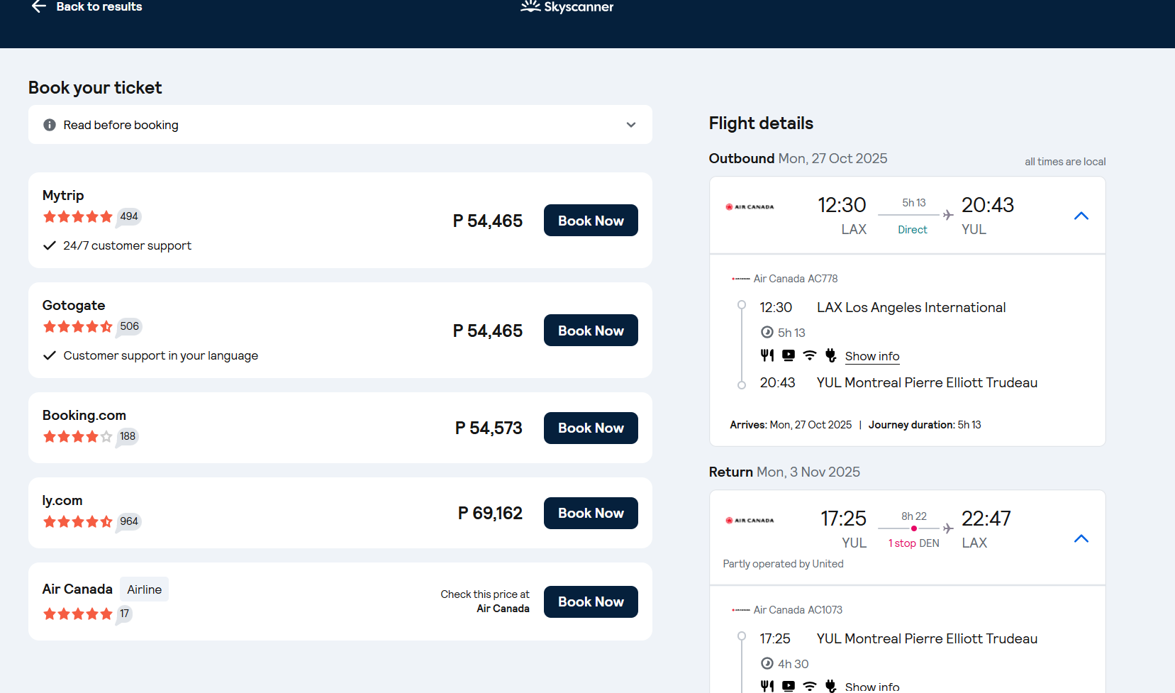Show info for outbound flight AC778

872,356
